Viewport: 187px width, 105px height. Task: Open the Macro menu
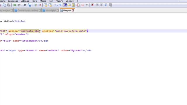[43, 1]
